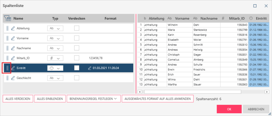The height and width of the screenshot is (116, 272).
Task: Select the Nachname column header in preview
Action: [209, 18]
